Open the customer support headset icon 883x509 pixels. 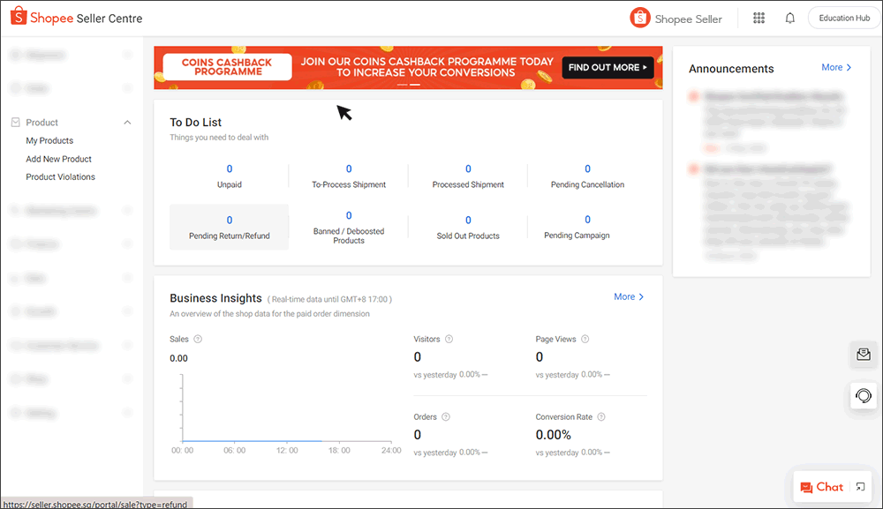[863, 395]
